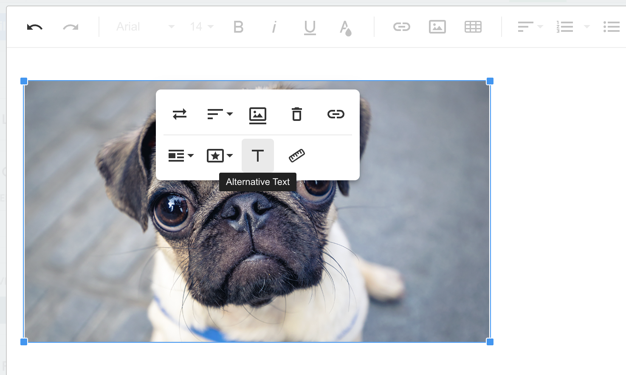Open paragraph alignment dropdown in main toolbar
The height and width of the screenshot is (375, 626).
click(x=530, y=27)
